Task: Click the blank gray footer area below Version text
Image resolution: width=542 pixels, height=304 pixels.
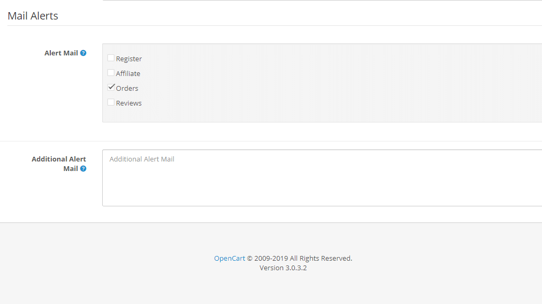Action: (271, 289)
